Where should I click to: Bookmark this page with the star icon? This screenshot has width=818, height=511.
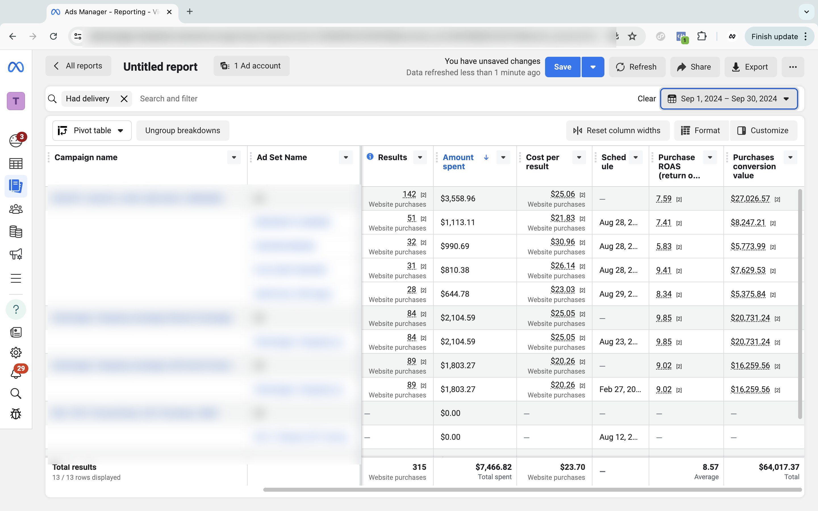[x=632, y=37]
